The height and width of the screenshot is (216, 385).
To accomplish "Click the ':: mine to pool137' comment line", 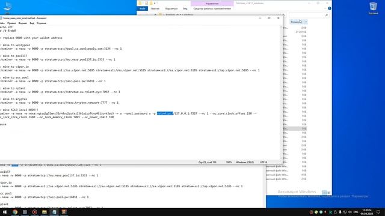I will click(x=14, y=56).
